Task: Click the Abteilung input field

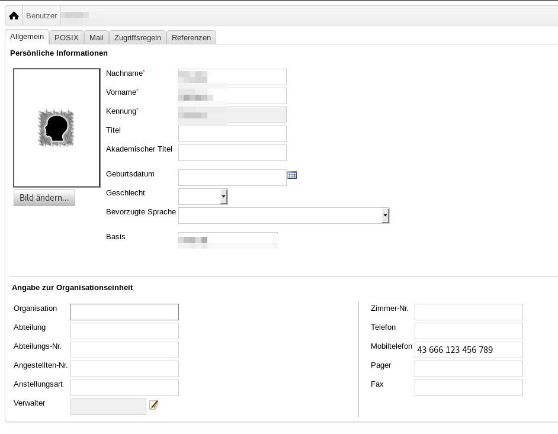Action: tap(124, 331)
